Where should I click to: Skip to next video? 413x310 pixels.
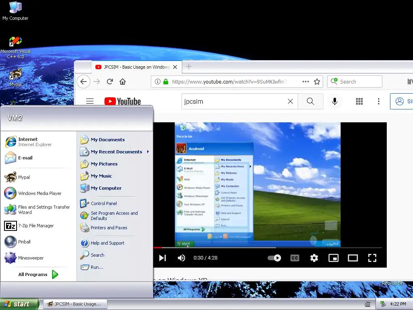click(163, 258)
